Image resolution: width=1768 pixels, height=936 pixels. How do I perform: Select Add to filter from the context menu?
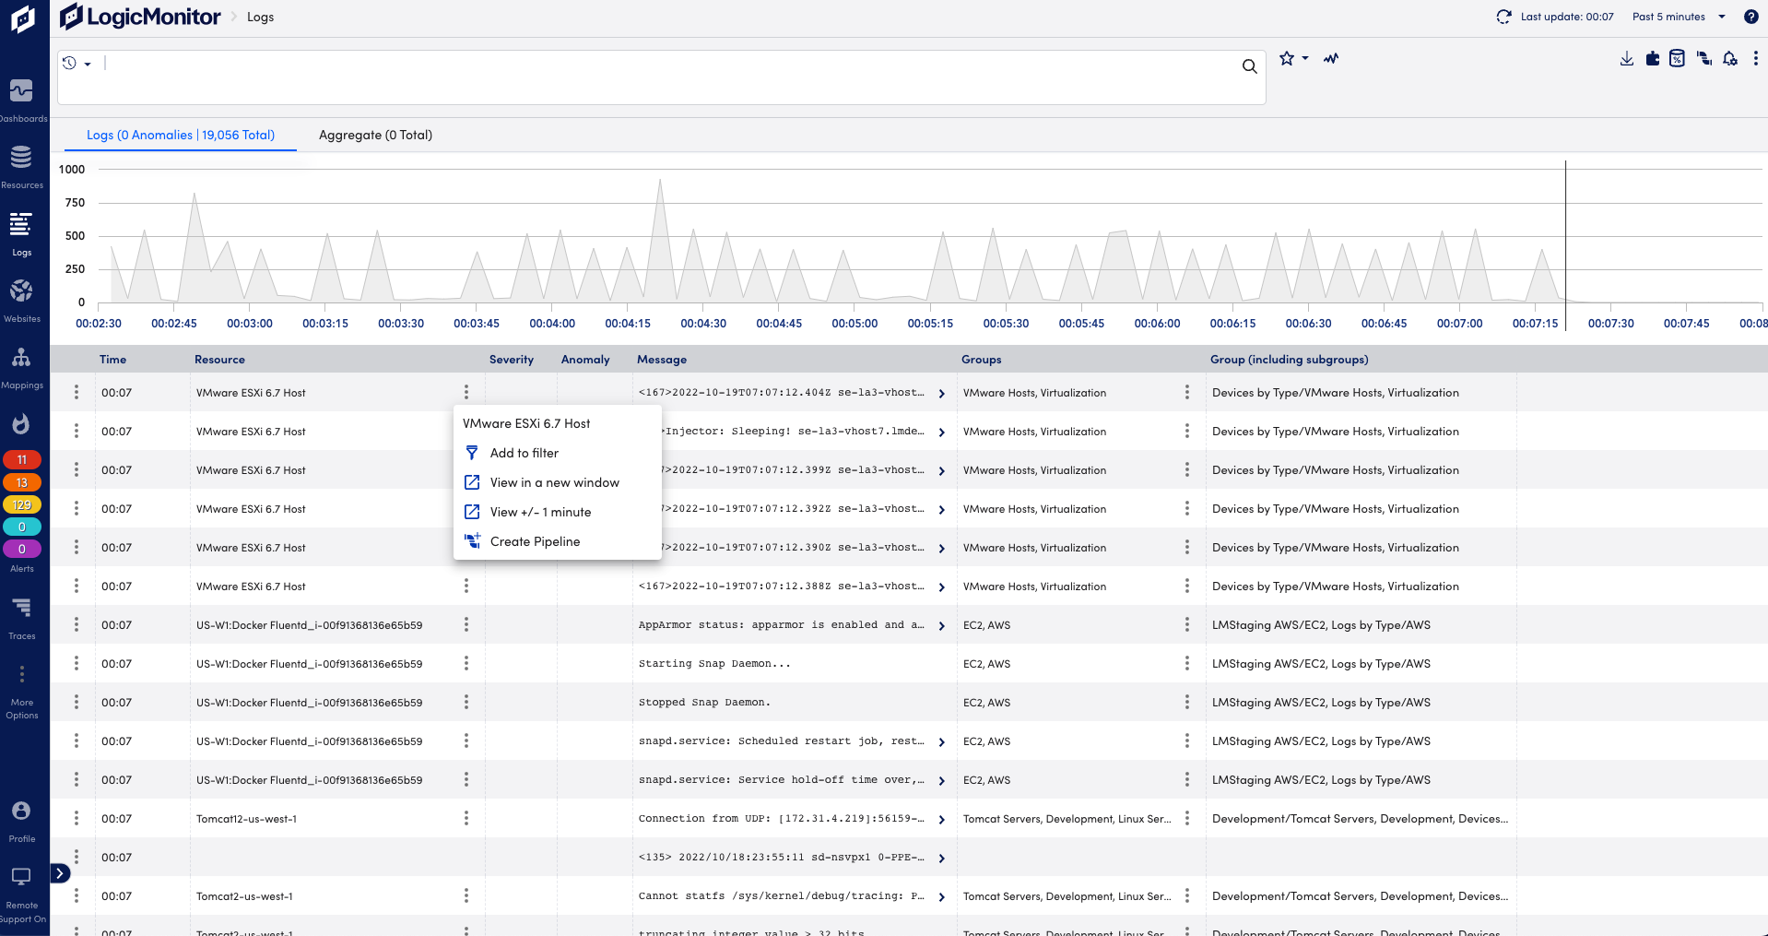point(524,453)
